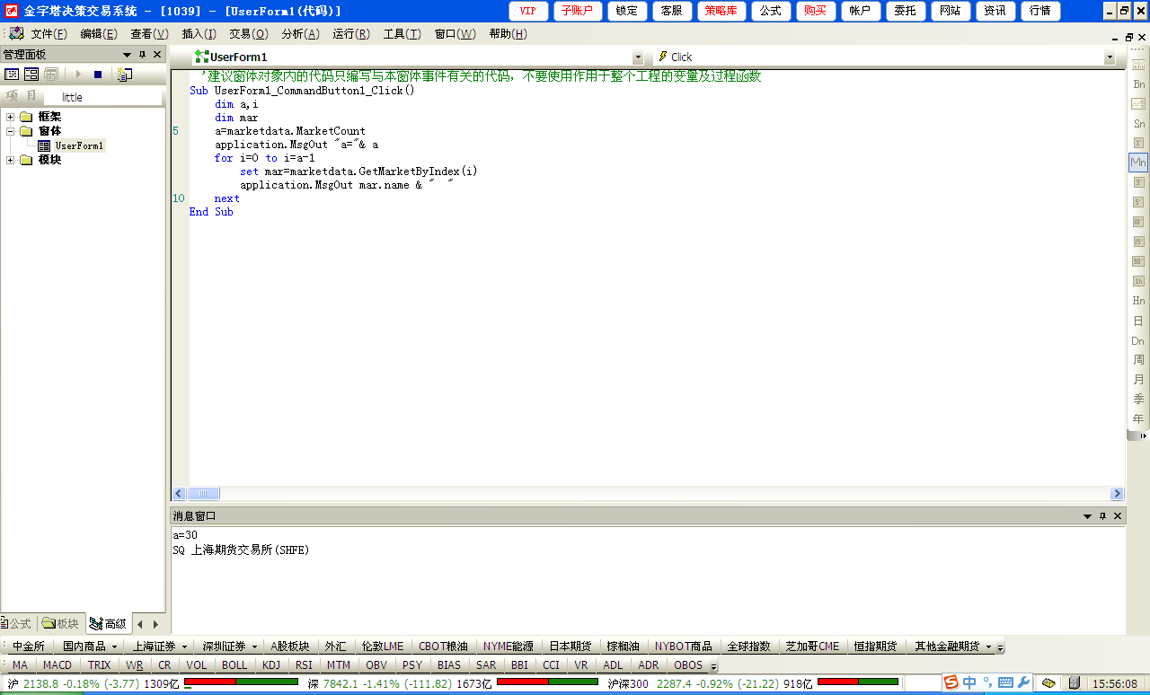Click the MACD indicator tab
Image resolution: width=1150 pixels, height=695 pixels.
click(x=57, y=665)
